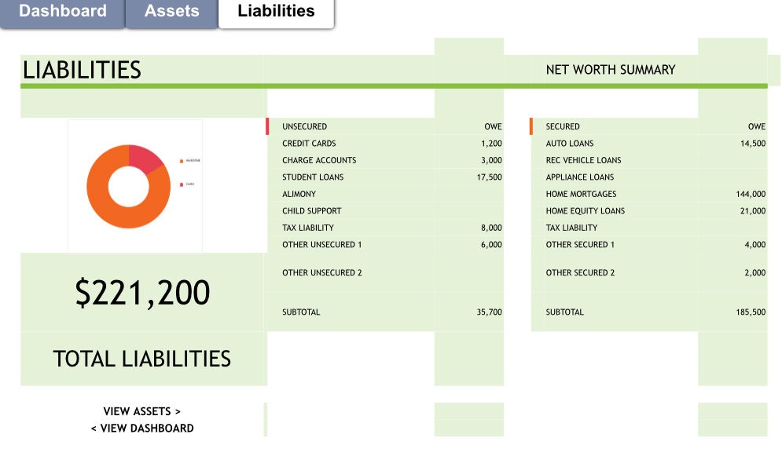Select the Liabilities tab
782x456 pixels.
tap(276, 11)
